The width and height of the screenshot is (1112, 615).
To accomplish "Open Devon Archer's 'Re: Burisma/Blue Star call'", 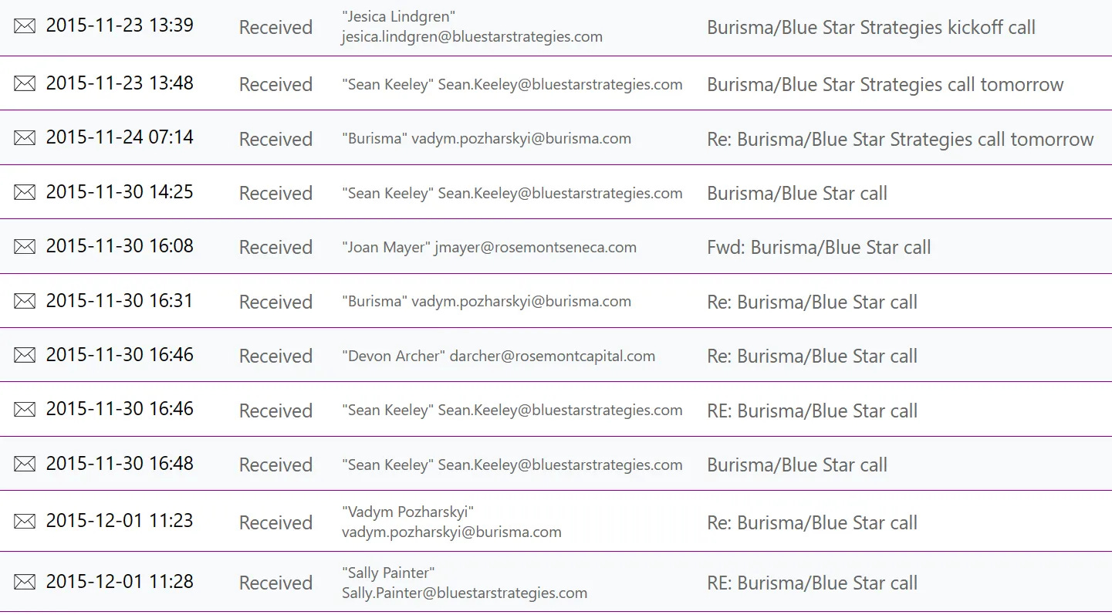I will pos(812,356).
